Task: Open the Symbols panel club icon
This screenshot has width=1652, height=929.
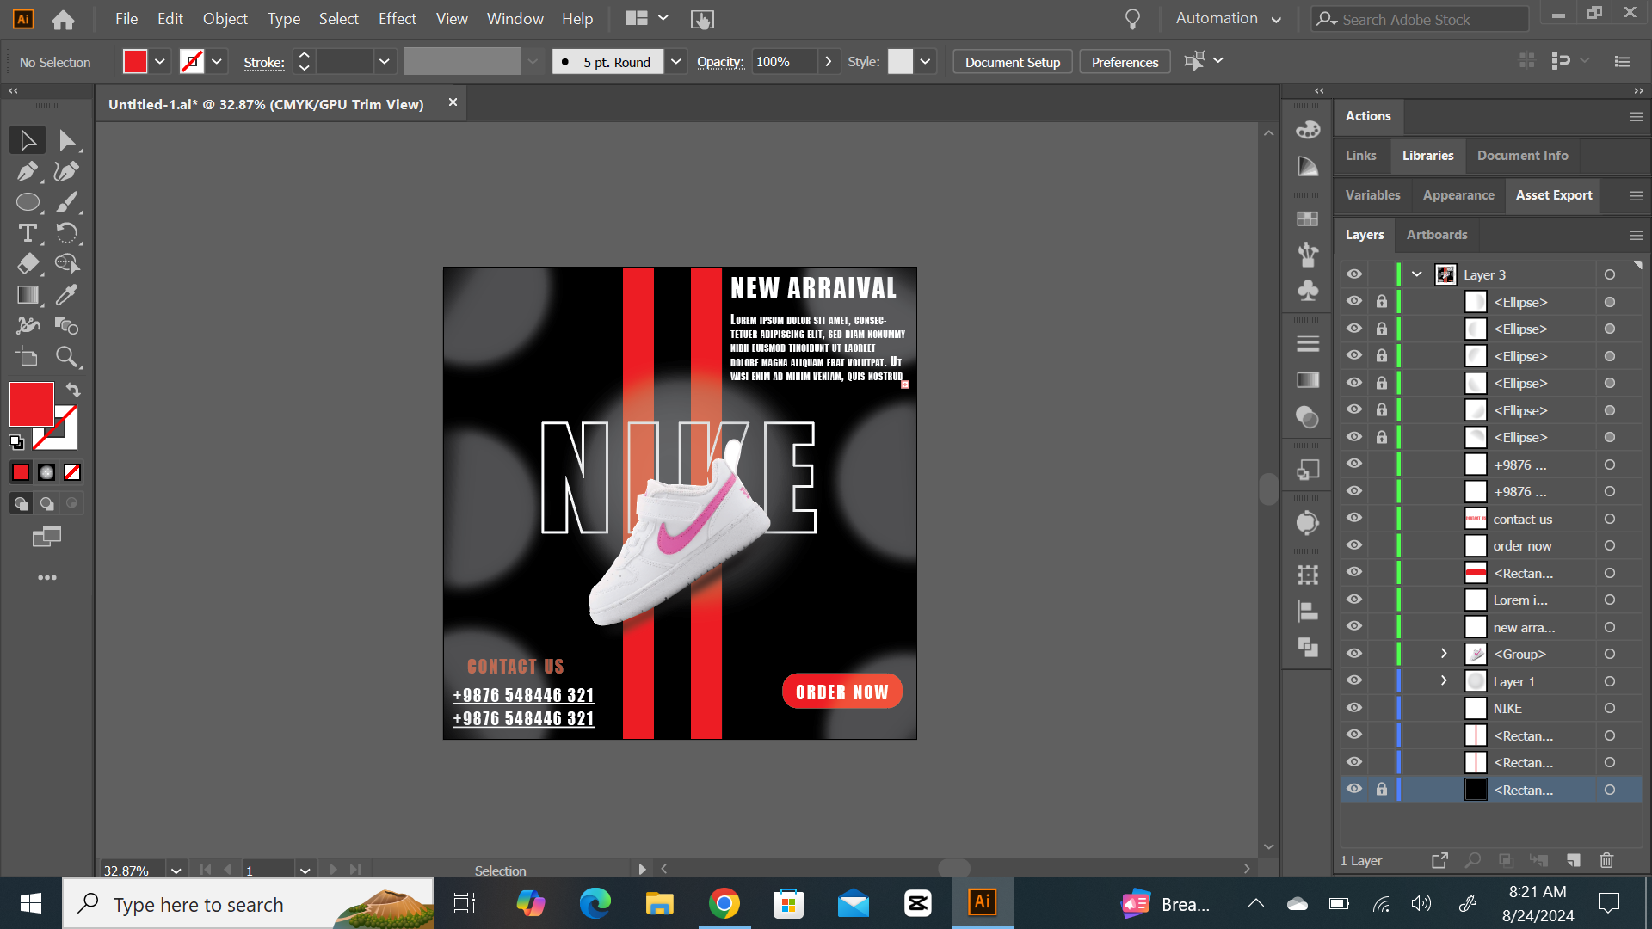Action: 1308,291
